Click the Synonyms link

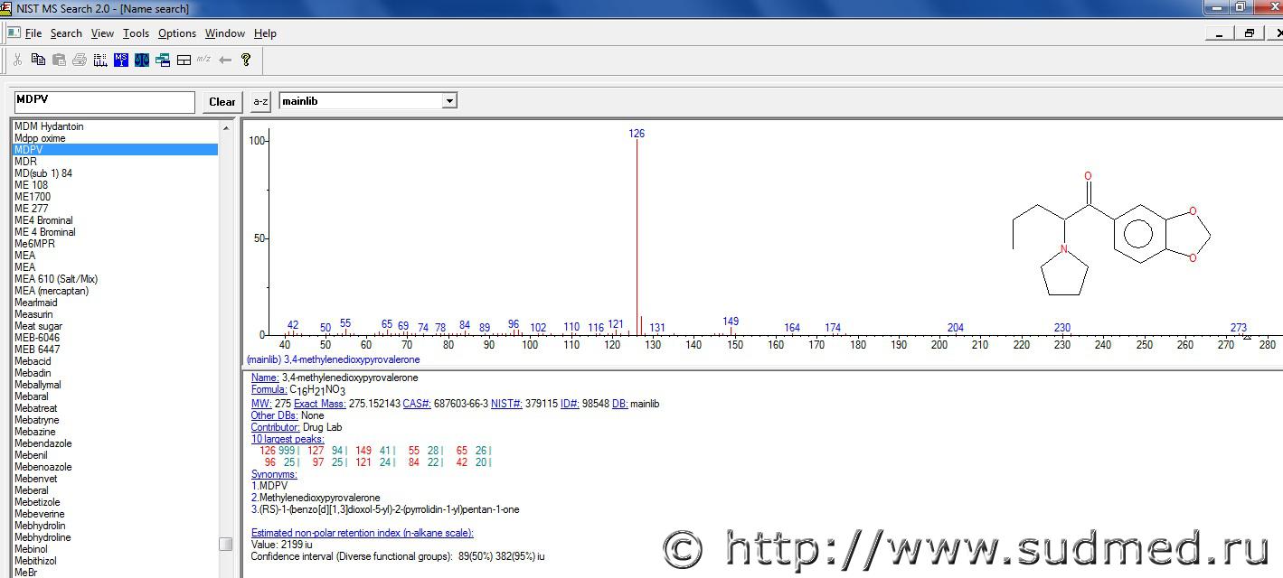pyautogui.click(x=274, y=474)
